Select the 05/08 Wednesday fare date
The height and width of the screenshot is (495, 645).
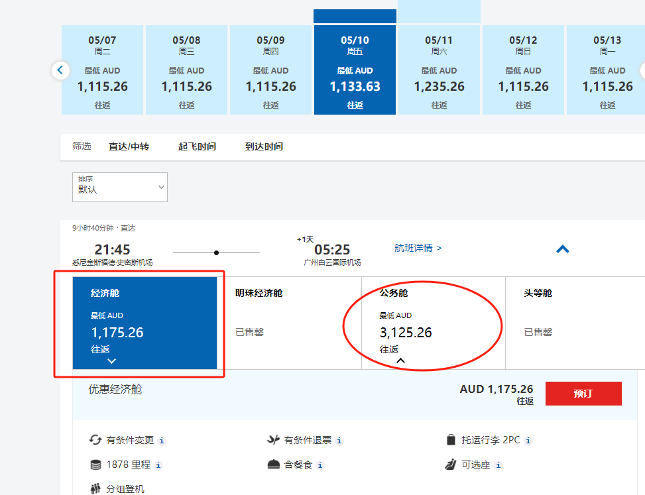[x=186, y=70]
